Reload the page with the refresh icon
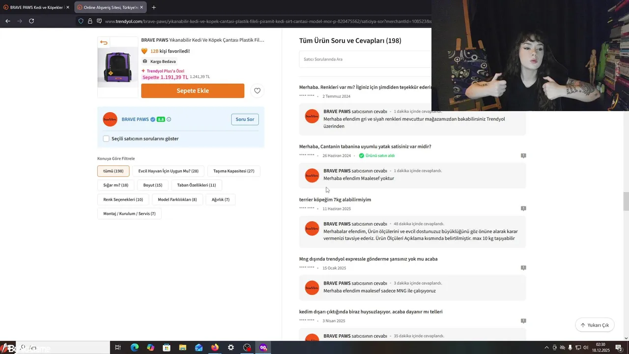This screenshot has height=354, width=629. tap(31, 21)
